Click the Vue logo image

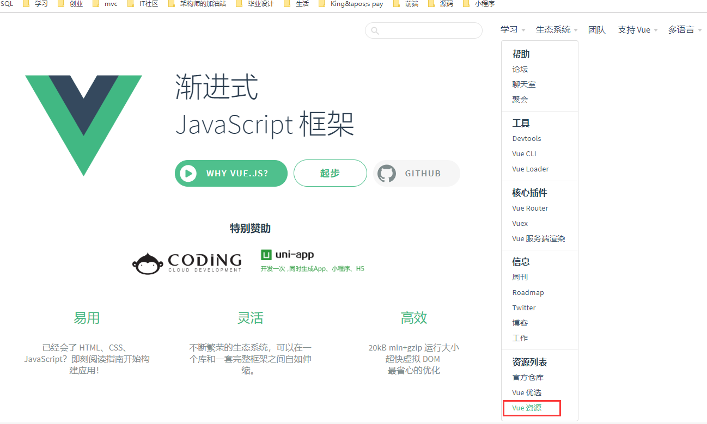point(83,126)
